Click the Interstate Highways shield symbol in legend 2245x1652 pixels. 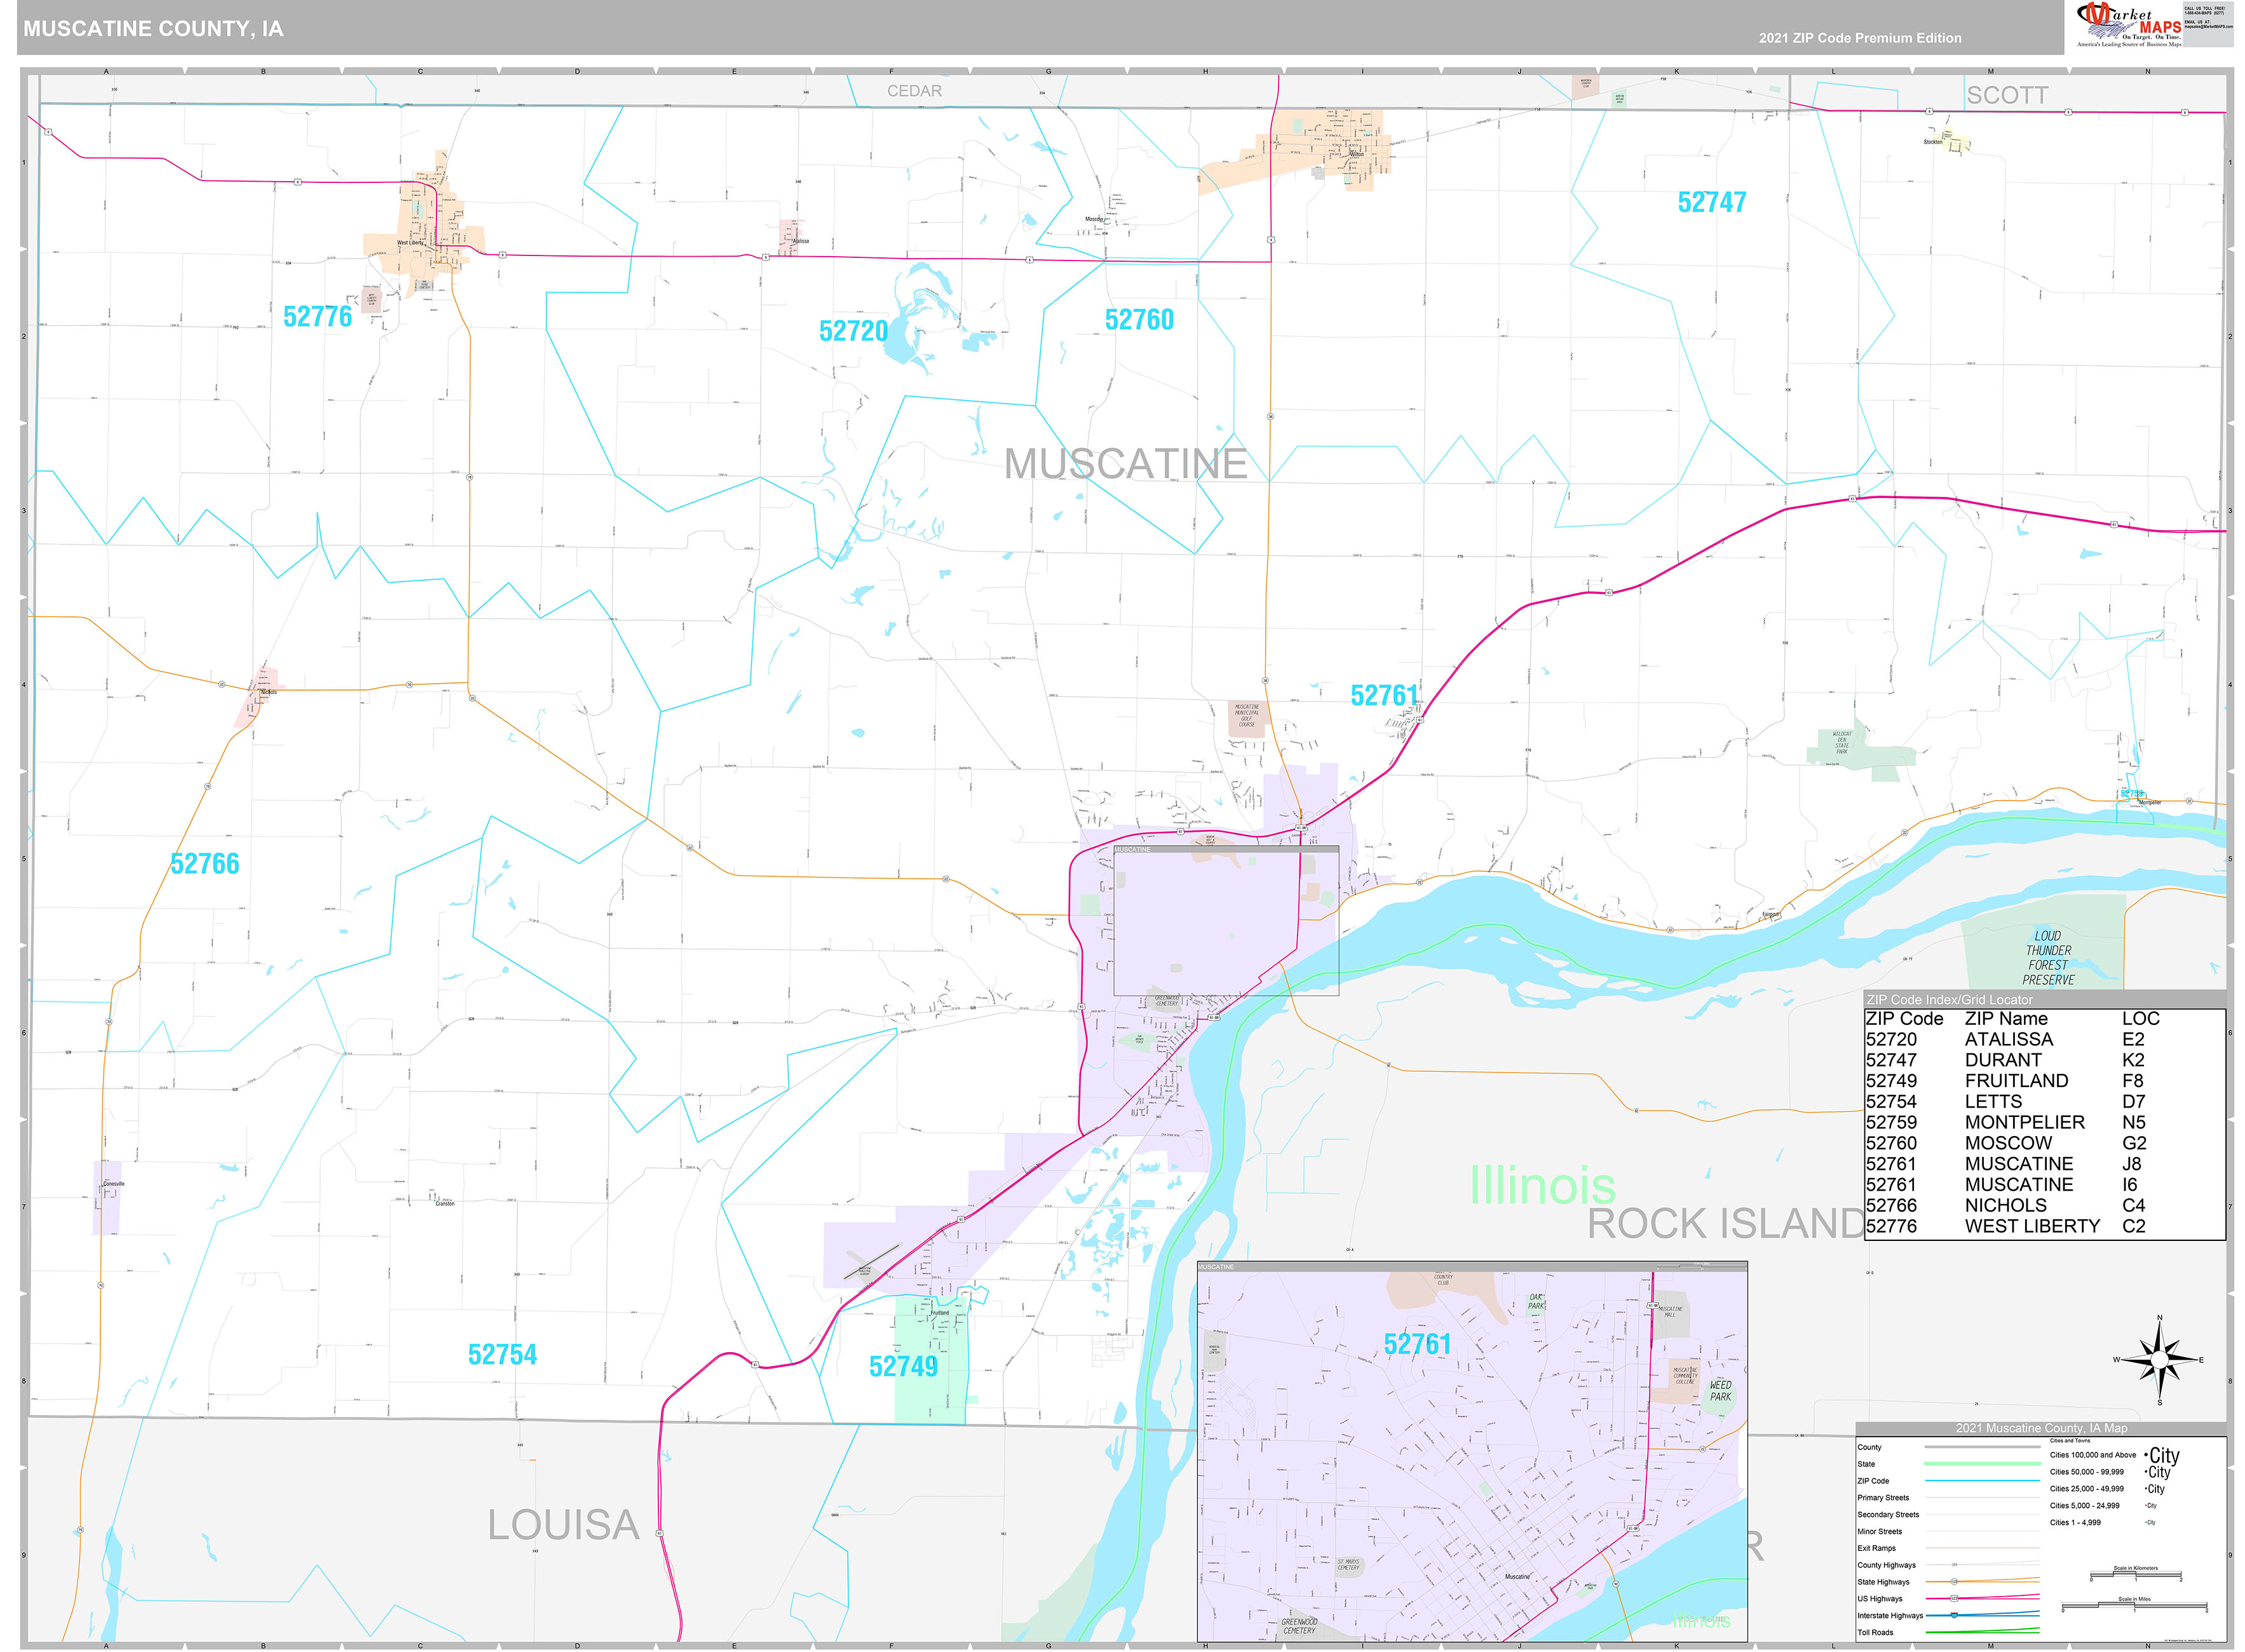(x=1954, y=1616)
